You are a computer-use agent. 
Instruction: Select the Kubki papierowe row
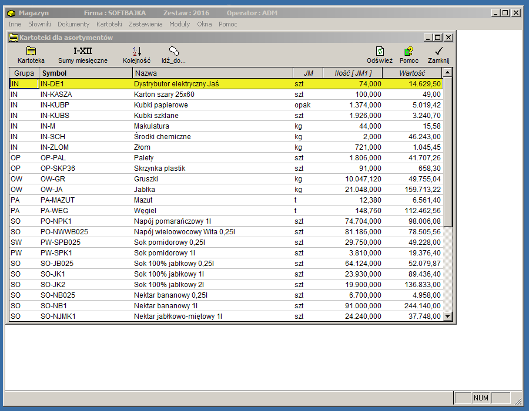click(226, 105)
